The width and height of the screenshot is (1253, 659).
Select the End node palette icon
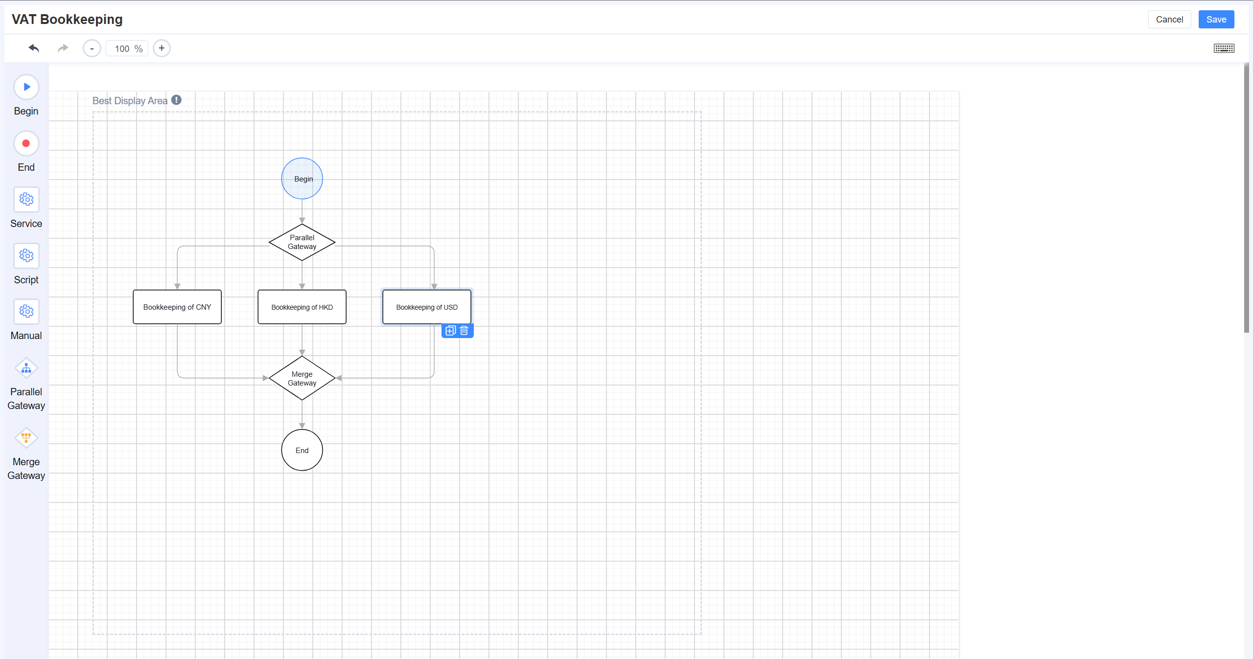pos(26,143)
